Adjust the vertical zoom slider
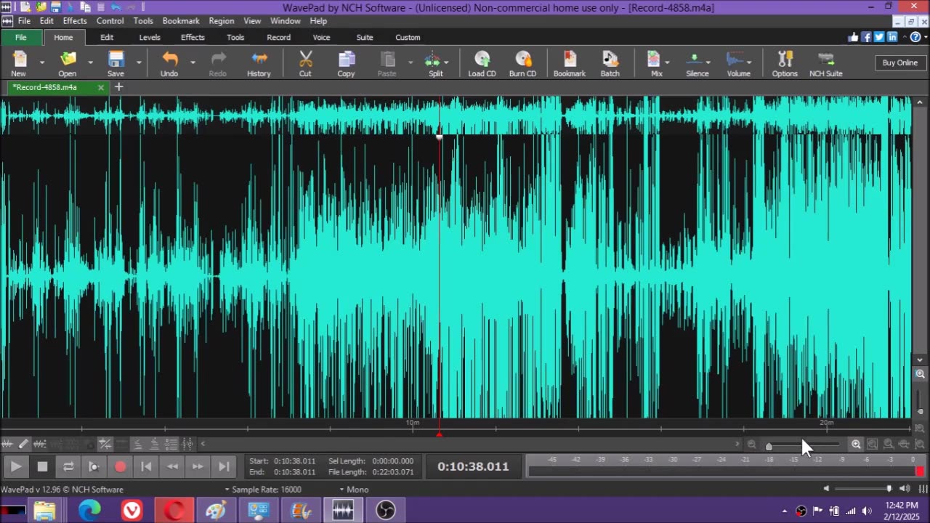Viewport: 930px width, 523px height. coord(920,412)
